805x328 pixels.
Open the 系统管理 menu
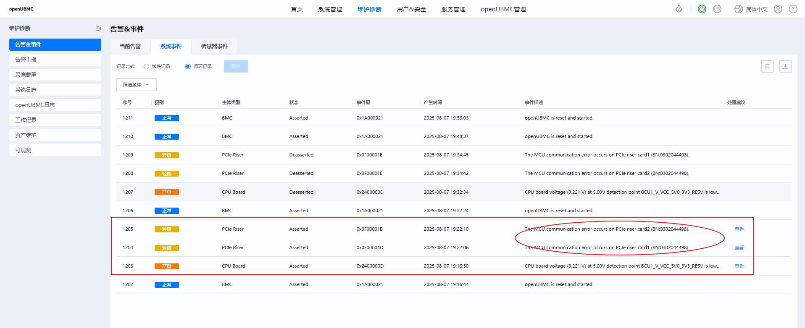[330, 9]
